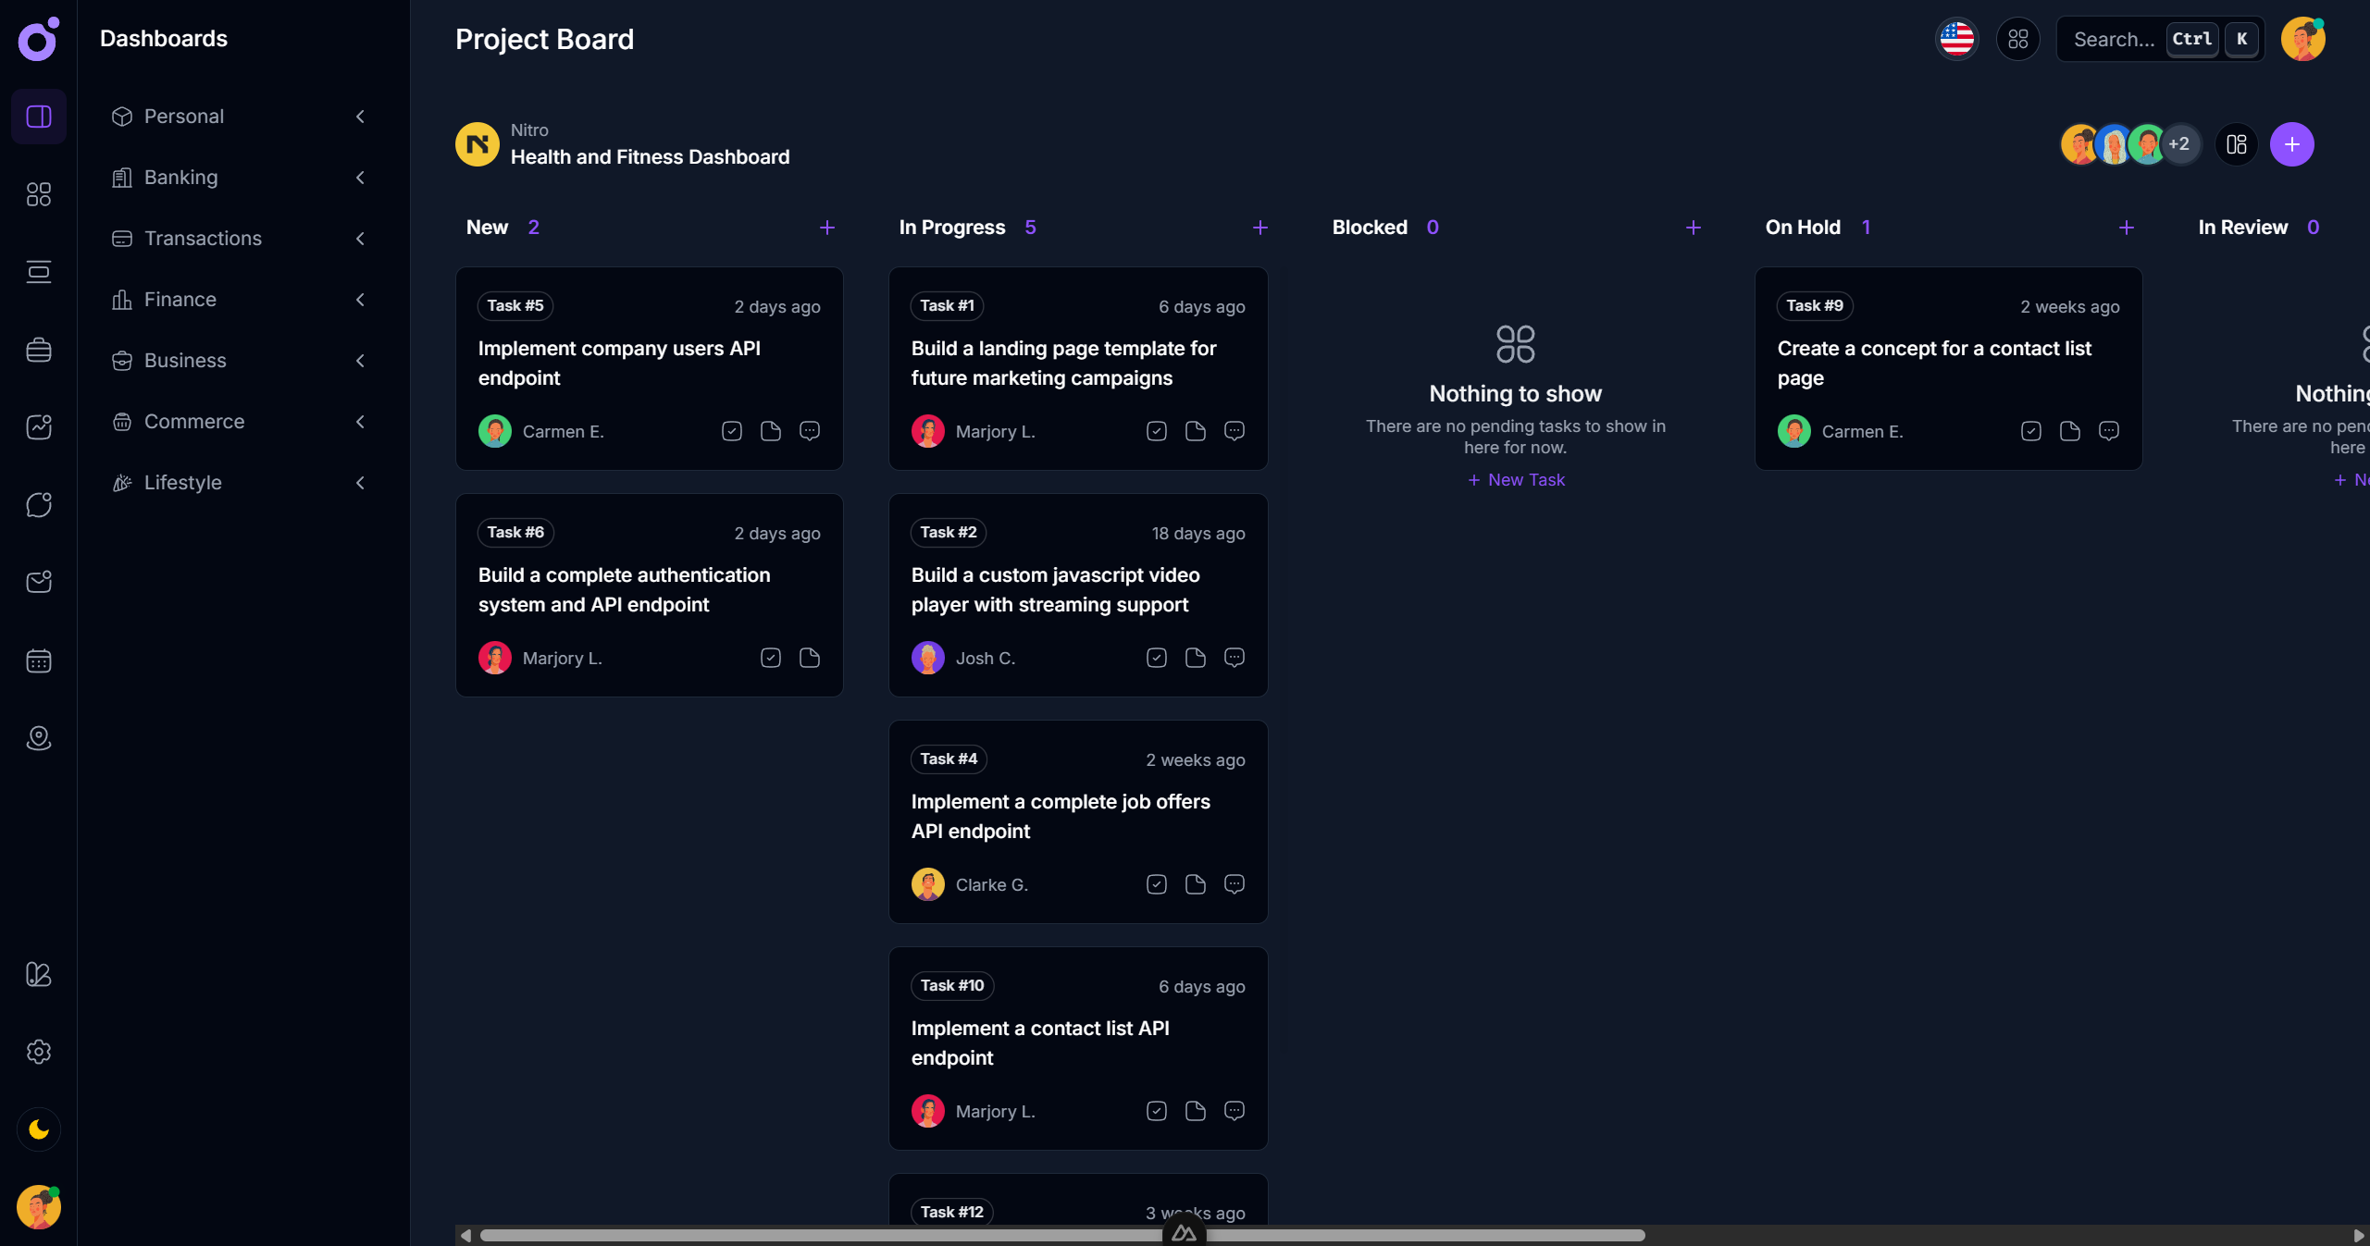2370x1246 pixels.
Task: Select the briefcase icon in the sidebar
Action: tap(38, 350)
